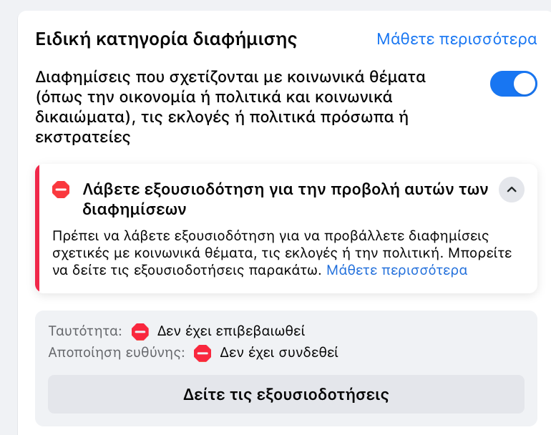Click the Αποποίηση ευθύνης label

pos(117,352)
